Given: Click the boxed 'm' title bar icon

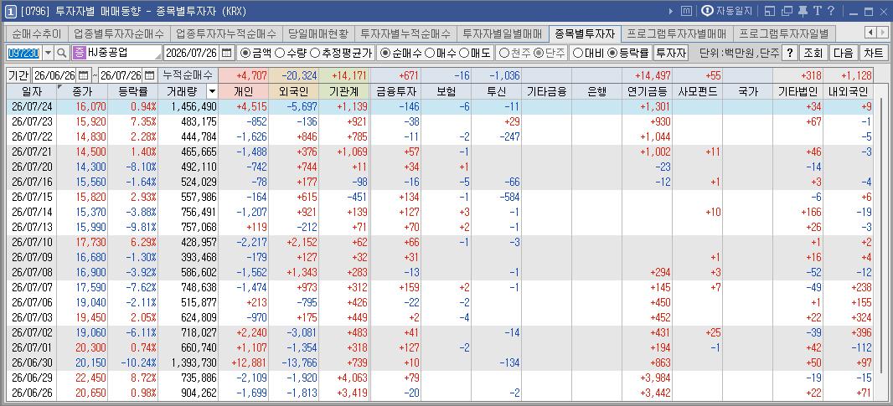Looking at the screenshot, I should click(687, 11).
